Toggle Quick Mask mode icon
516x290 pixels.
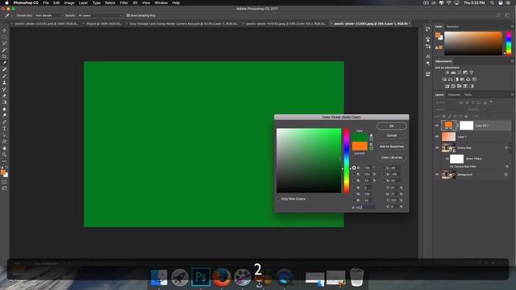click(x=4, y=182)
